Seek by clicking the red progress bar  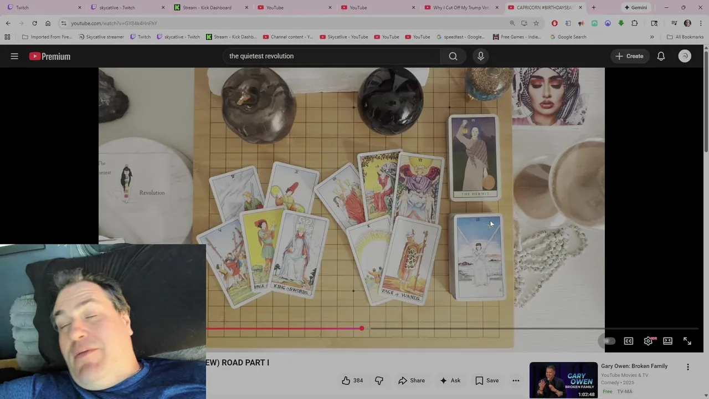(284, 329)
